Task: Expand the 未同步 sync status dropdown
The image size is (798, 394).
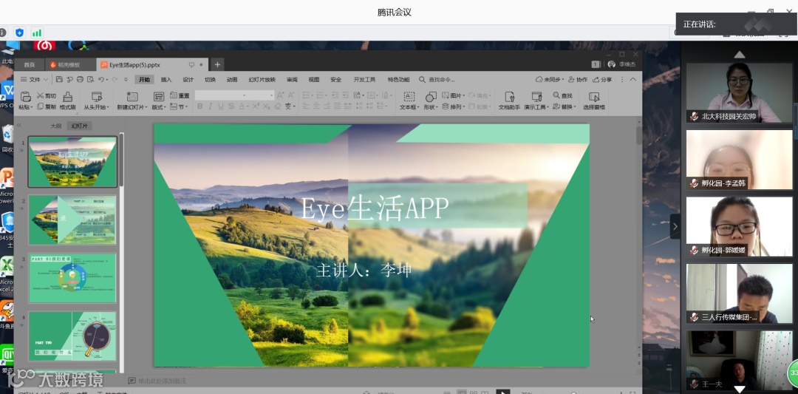Action: 550,79
